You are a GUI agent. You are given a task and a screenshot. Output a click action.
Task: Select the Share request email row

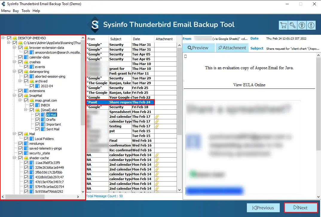point(120,102)
